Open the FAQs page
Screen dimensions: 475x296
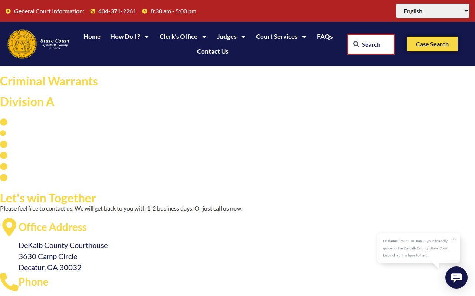pyautogui.click(x=325, y=37)
